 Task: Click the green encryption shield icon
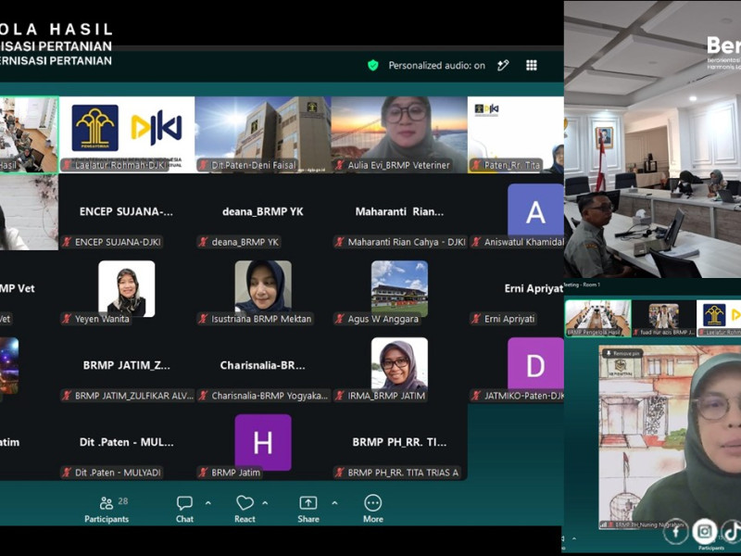(x=373, y=65)
